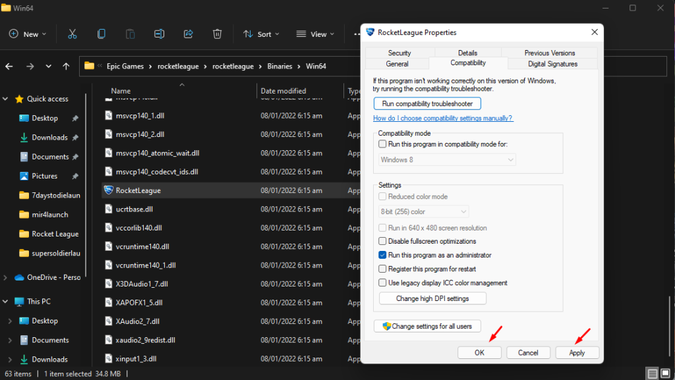Switch to the Security tab

[x=399, y=53]
